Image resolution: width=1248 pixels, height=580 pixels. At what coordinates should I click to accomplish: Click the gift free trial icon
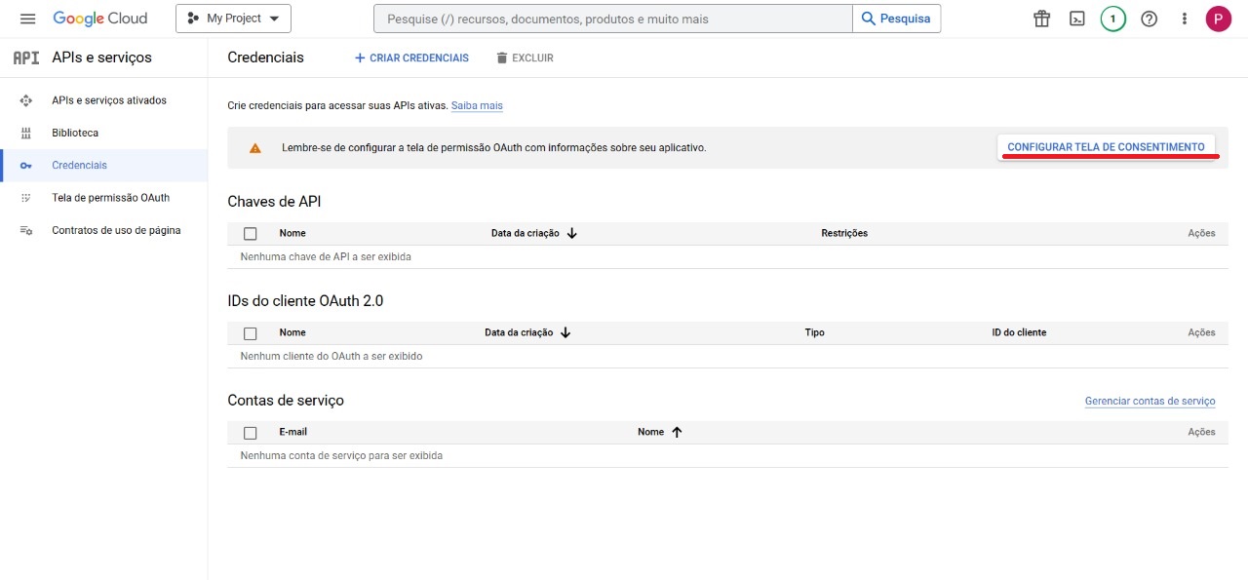pos(1042,19)
